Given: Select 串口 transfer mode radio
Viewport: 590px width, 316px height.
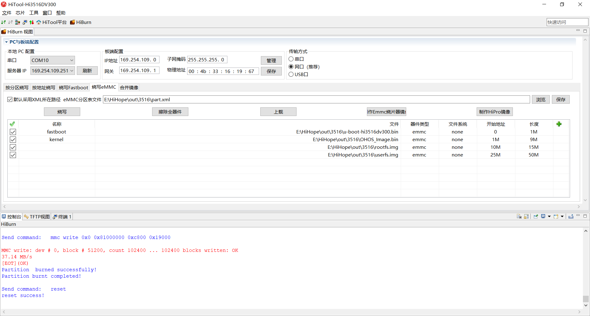Looking at the screenshot, I should 291,59.
